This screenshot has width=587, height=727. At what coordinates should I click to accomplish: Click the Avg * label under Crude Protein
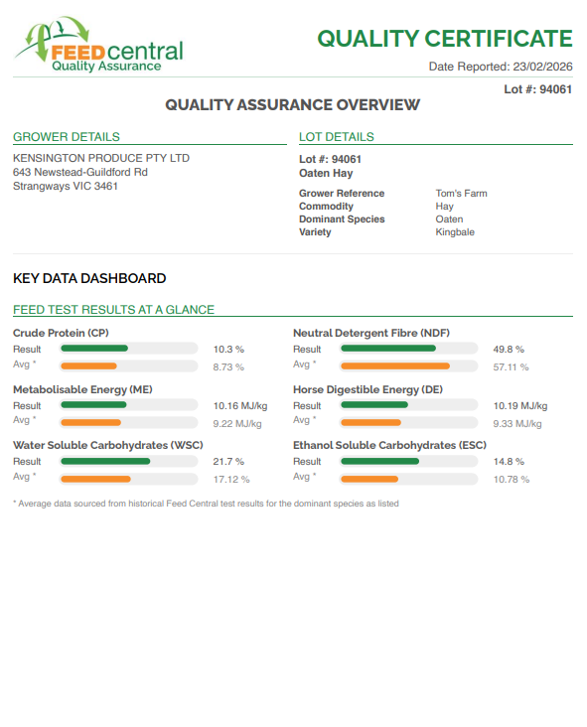pyautogui.click(x=25, y=364)
